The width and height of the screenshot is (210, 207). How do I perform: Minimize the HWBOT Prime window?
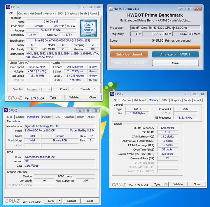click(182, 9)
